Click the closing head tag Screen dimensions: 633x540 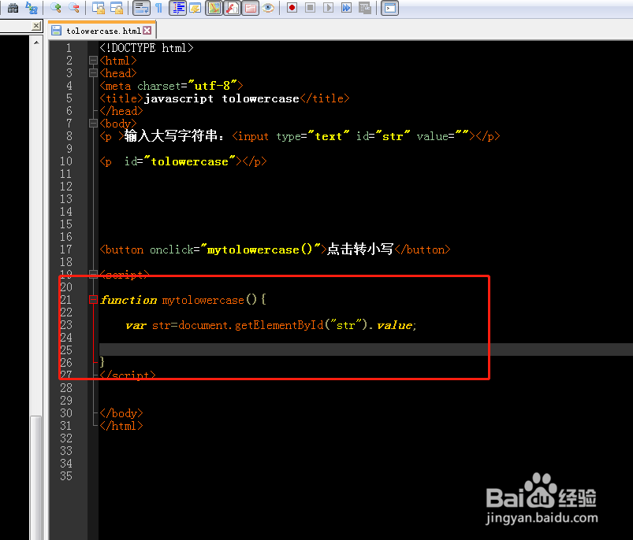click(x=121, y=111)
